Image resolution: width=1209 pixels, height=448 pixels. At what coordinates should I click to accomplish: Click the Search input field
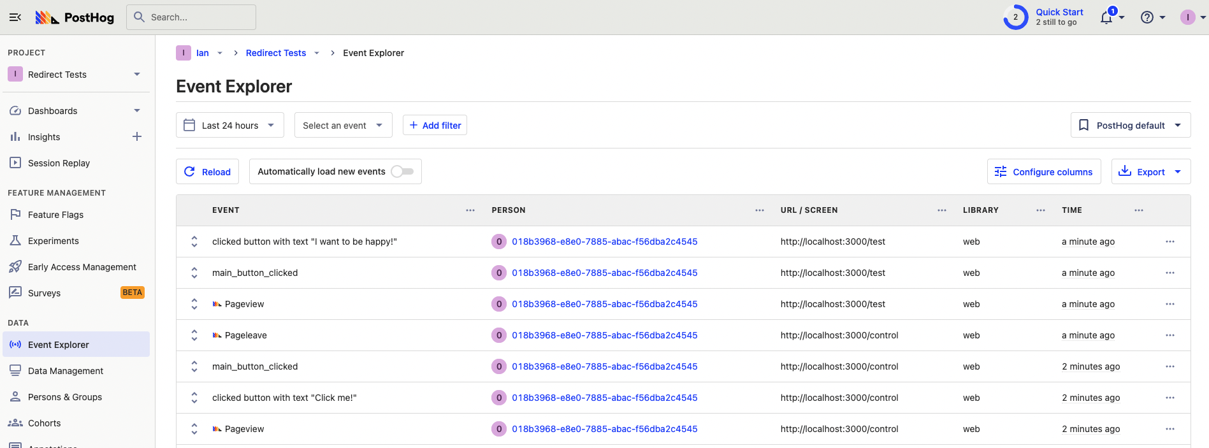191,17
